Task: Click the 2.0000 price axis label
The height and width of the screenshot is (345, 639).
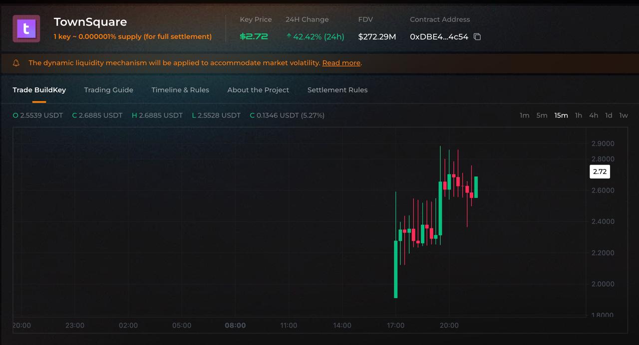Action: coord(603,284)
